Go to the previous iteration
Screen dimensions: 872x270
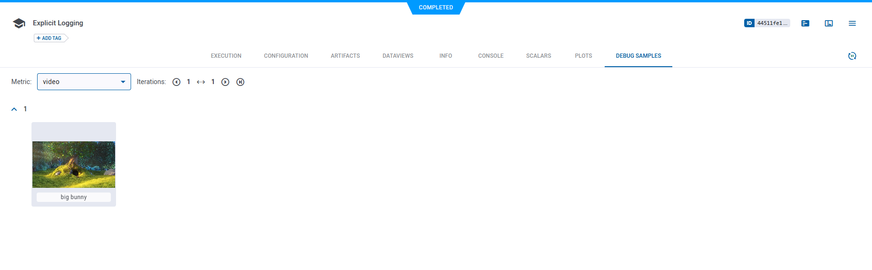coord(176,82)
